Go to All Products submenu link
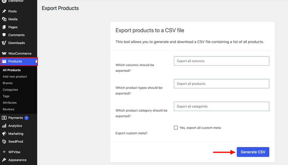The width and height of the screenshot is (288, 165). pos(12,70)
